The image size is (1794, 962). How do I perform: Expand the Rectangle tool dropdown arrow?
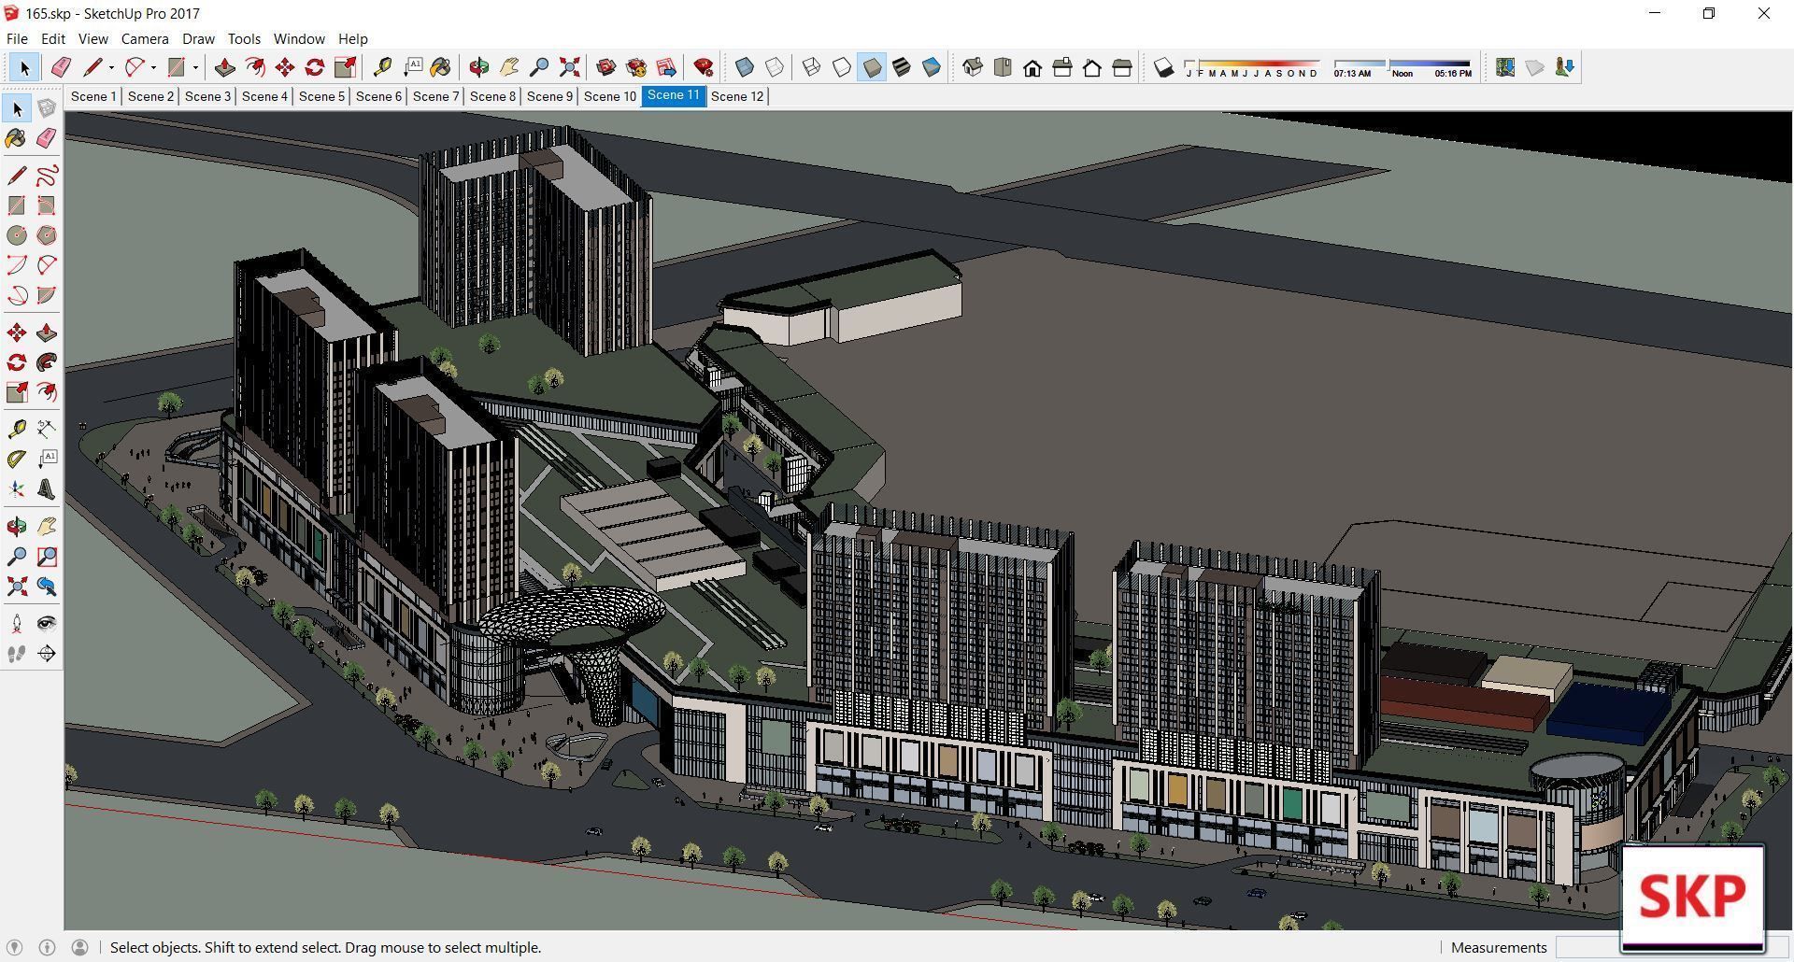coord(195,67)
